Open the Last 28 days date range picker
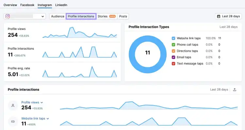This screenshot has width=245, height=130. [x=228, y=16]
